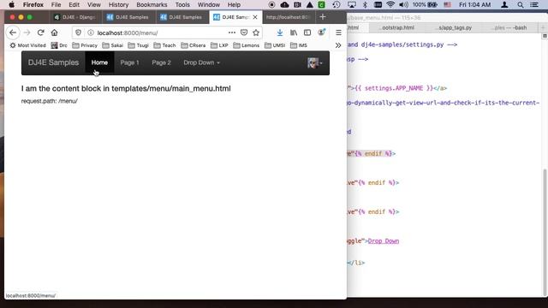548x308 pixels.
Task: Open the Window menu
Action: pos(209,5)
